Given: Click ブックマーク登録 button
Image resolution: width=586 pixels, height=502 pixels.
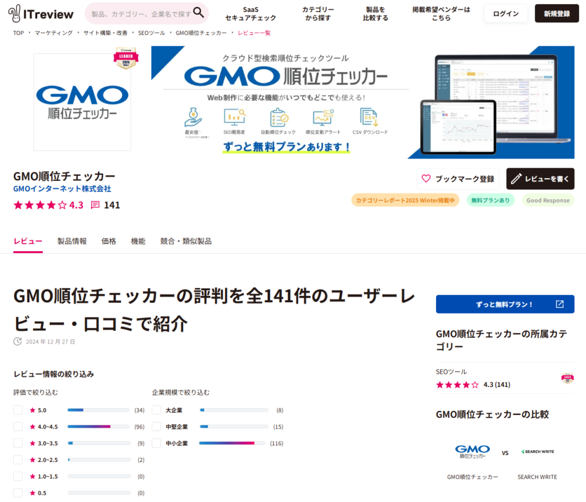Looking at the screenshot, I should tap(458, 179).
